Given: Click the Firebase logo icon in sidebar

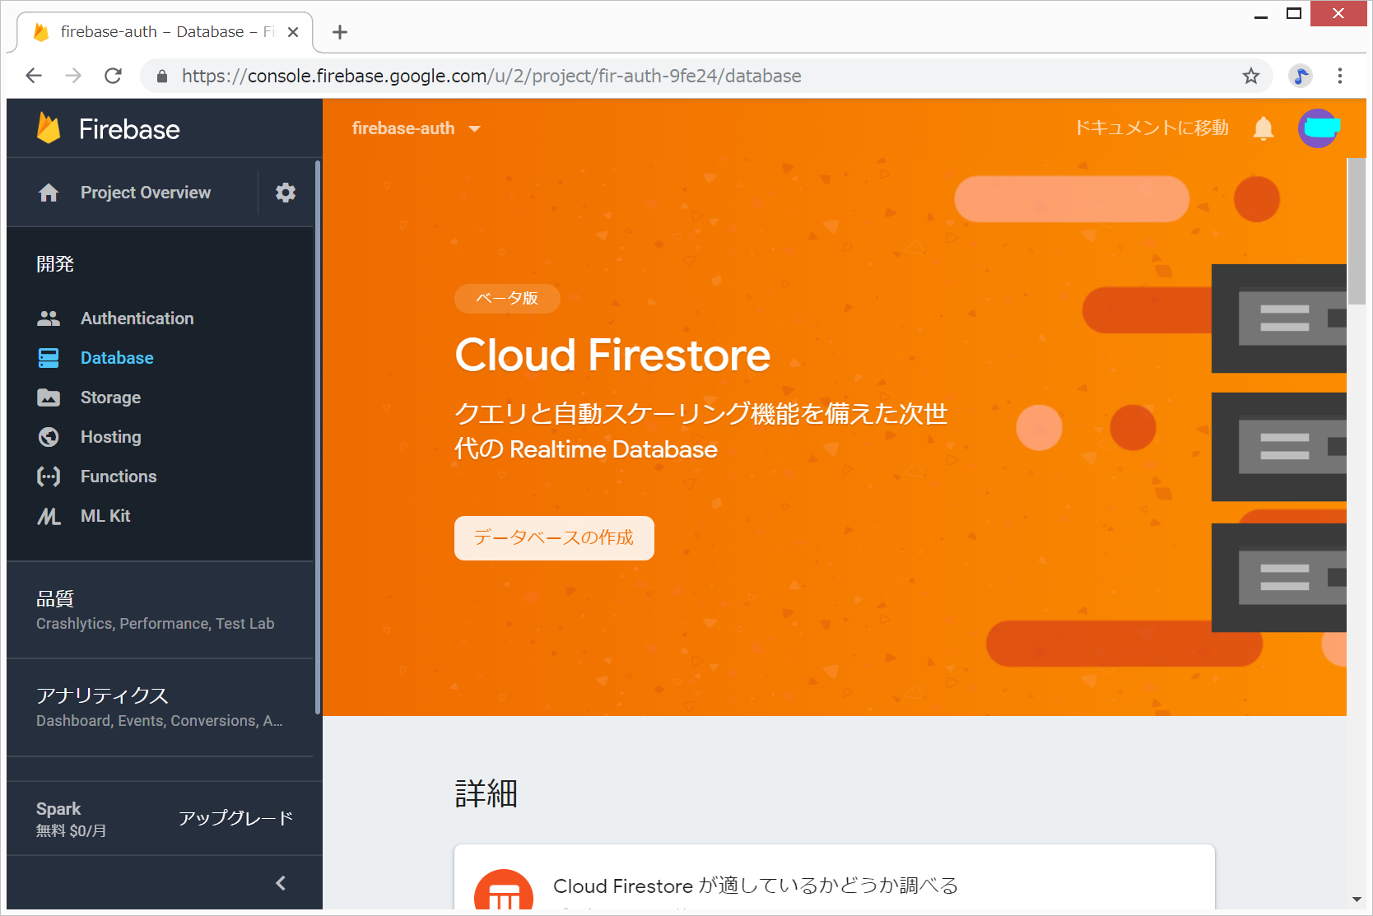Looking at the screenshot, I should pyautogui.click(x=49, y=128).
